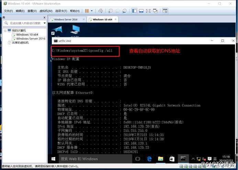Image resolution: width=238 pixels, height=170 pixels.
Task: Close the Windows 10 x64 tab
Action: tap(116, 20)
